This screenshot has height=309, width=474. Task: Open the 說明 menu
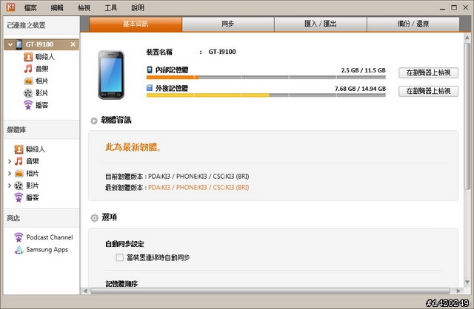coord(138,8)
